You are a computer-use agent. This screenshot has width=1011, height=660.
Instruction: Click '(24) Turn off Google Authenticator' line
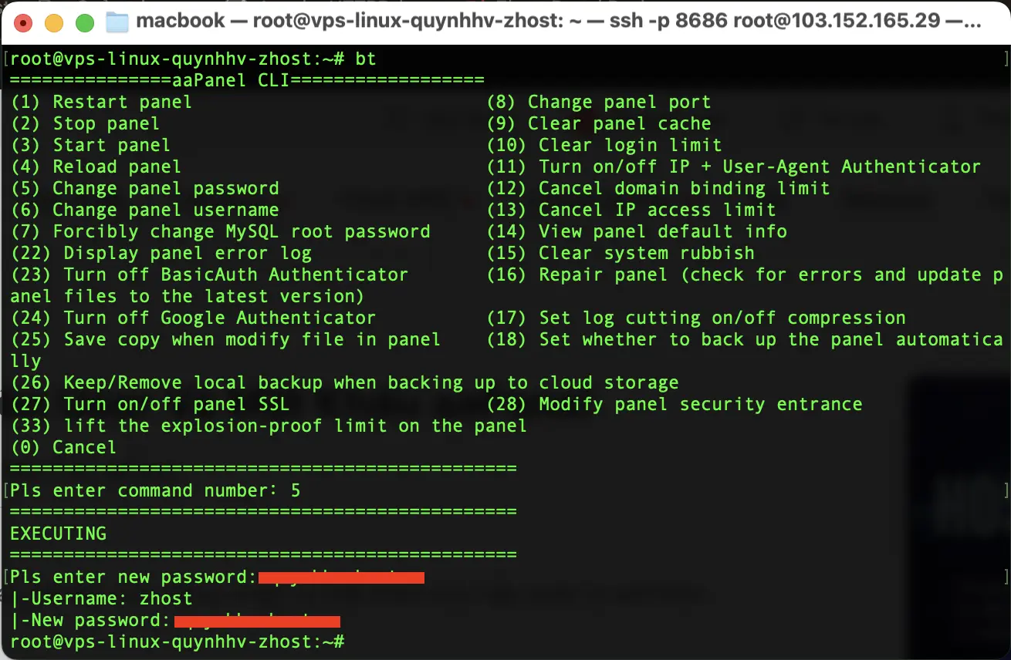[x=193, y=318]
